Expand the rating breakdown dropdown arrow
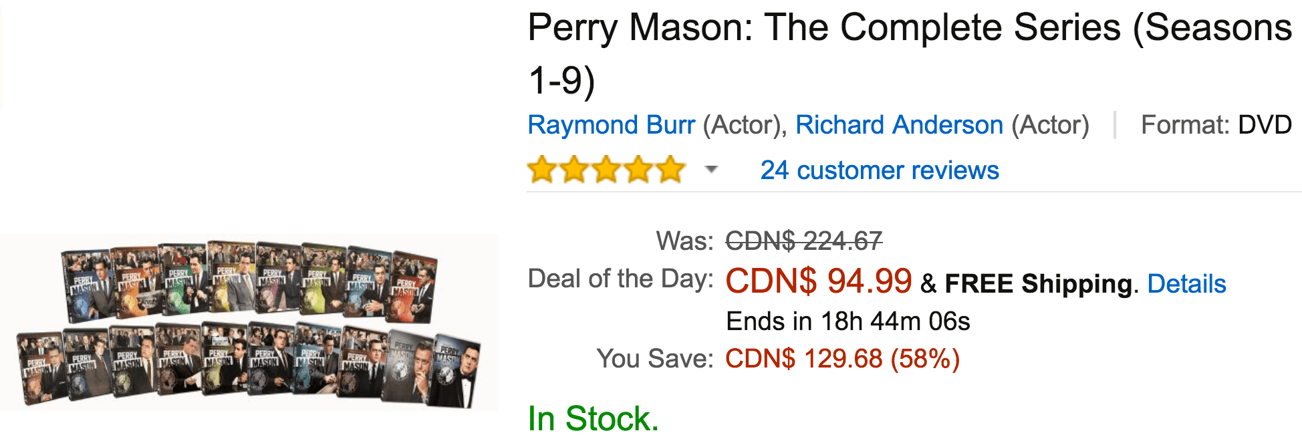Screen dimensions: 1302x437 (711, 170)
